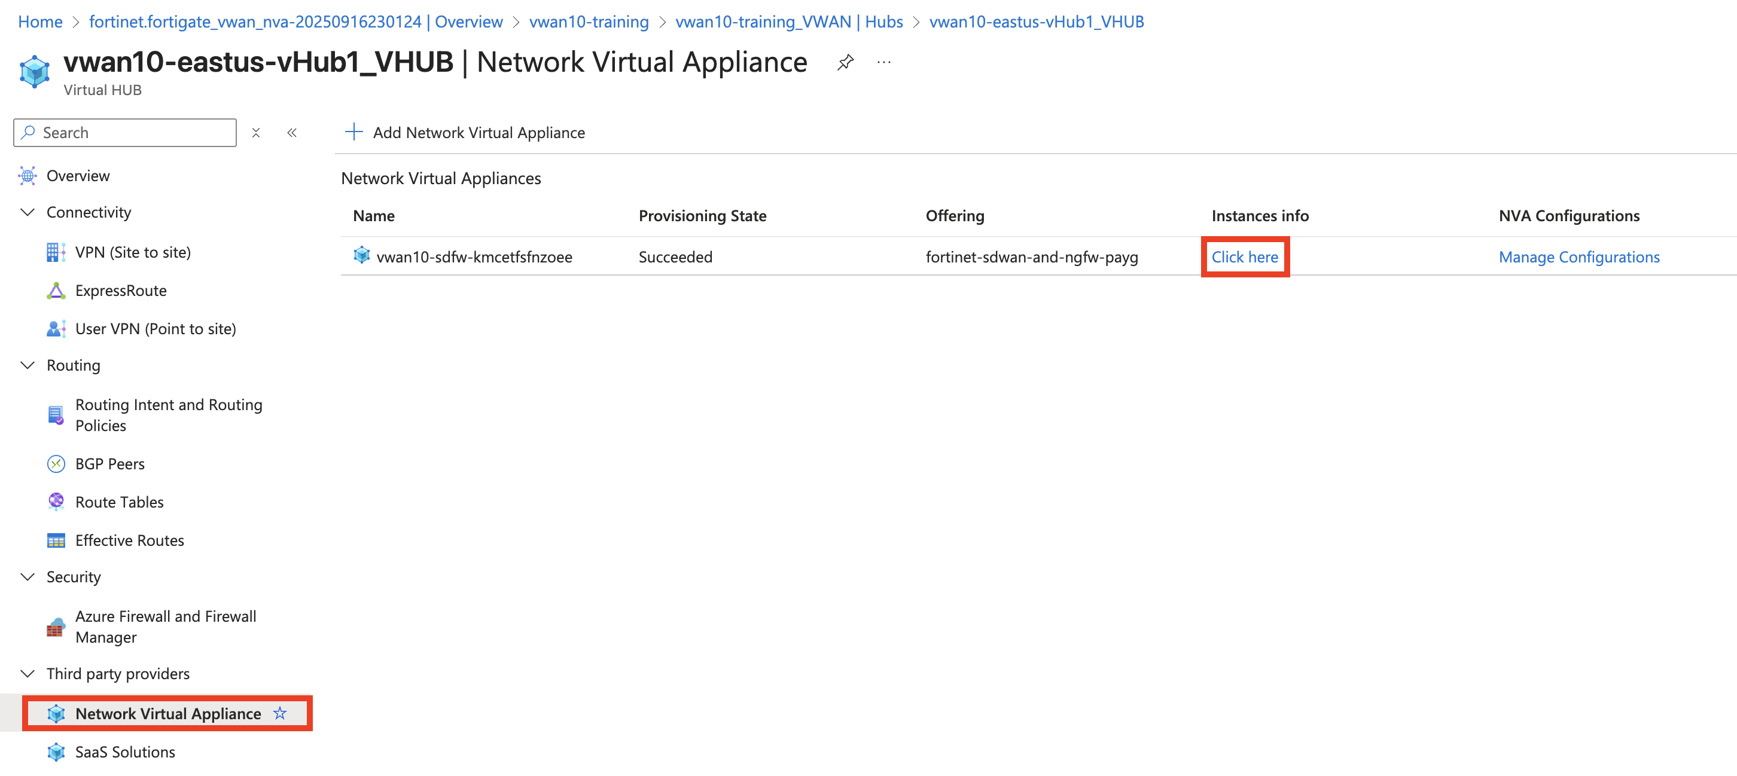Viewport: 1737px width, 776px height.
Task: Click the Instances info column header
Action: [1260, 216]
